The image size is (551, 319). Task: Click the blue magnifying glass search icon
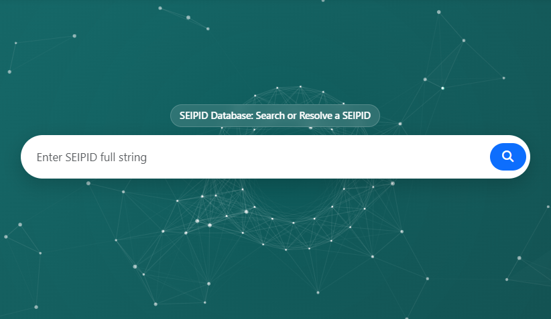507,156
